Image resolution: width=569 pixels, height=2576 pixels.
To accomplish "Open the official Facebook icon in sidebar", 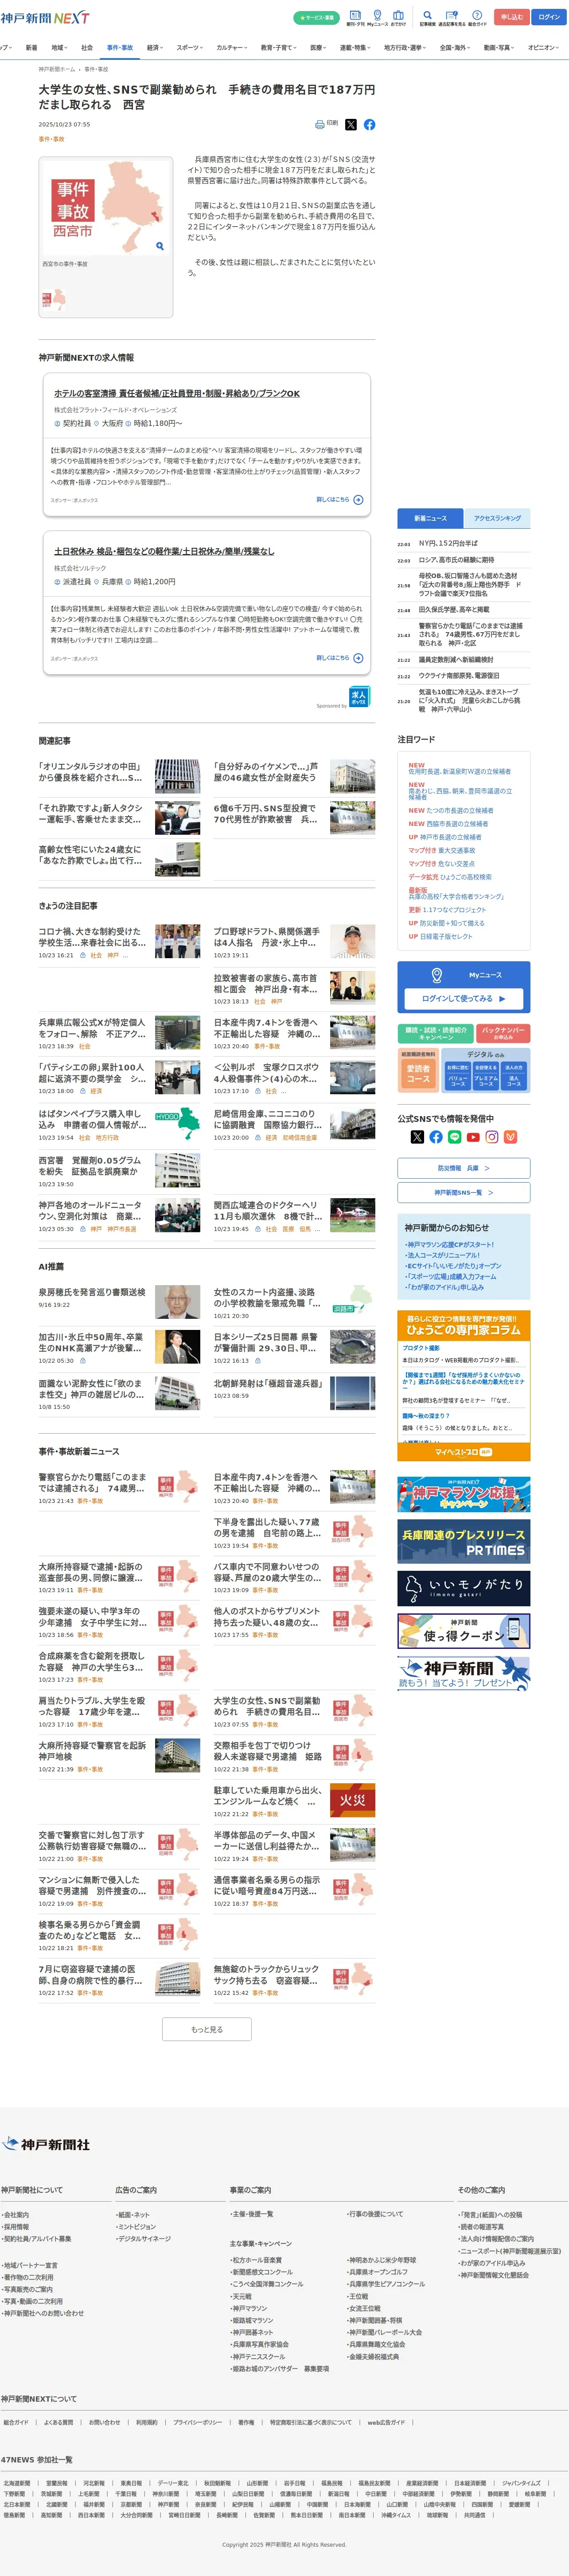I will tap(436, 1137).
